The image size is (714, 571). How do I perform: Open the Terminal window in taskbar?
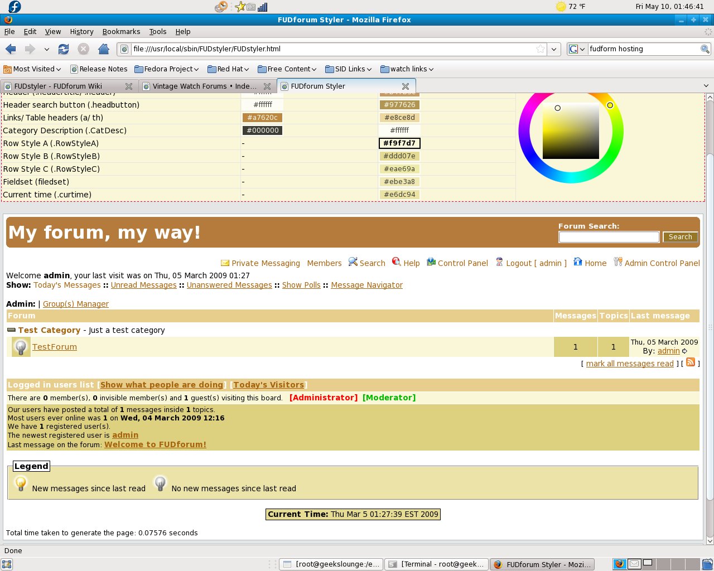point(437,564)
